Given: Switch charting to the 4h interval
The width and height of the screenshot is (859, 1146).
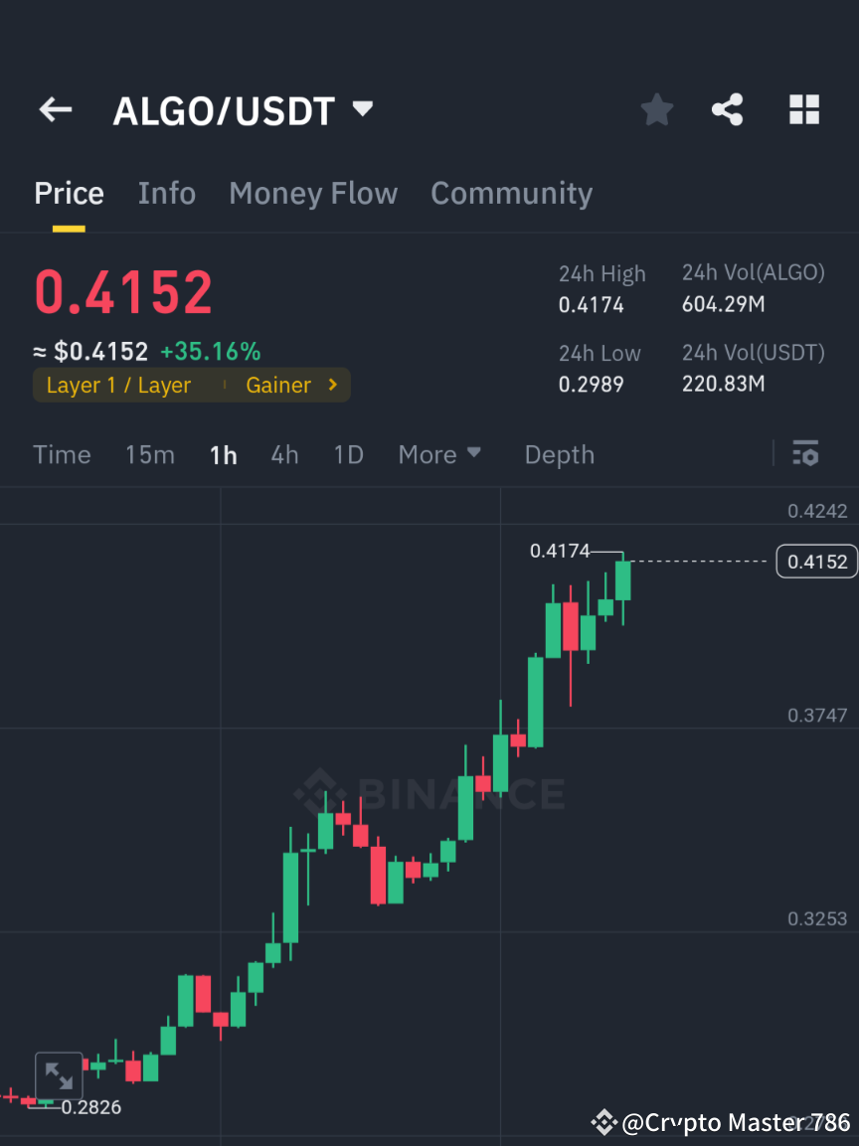Looking at the screenshot, I should pos(284,454).
